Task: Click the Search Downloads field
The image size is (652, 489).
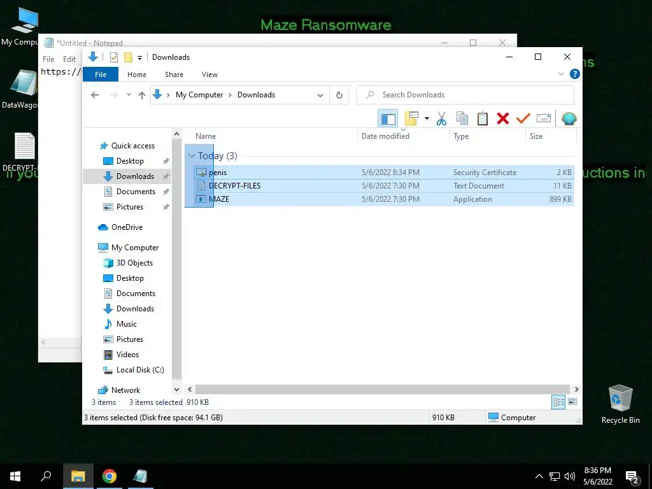Action: (x=465, y=95)
